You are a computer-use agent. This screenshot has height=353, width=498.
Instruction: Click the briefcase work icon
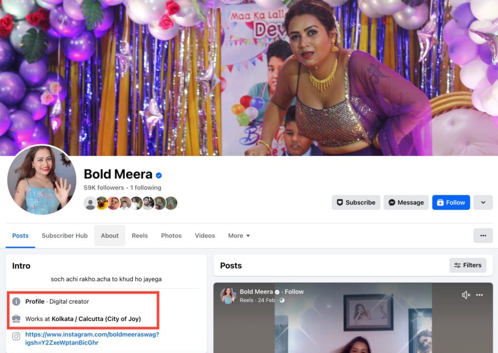pyautogui.click(x=16, y=319)
